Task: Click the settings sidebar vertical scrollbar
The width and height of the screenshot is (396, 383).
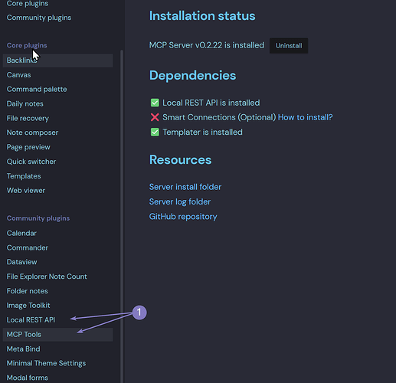Action: (x=122, y=217)
